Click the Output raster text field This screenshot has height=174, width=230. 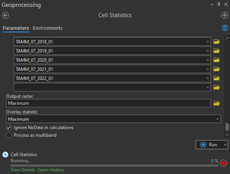point(109,103)
